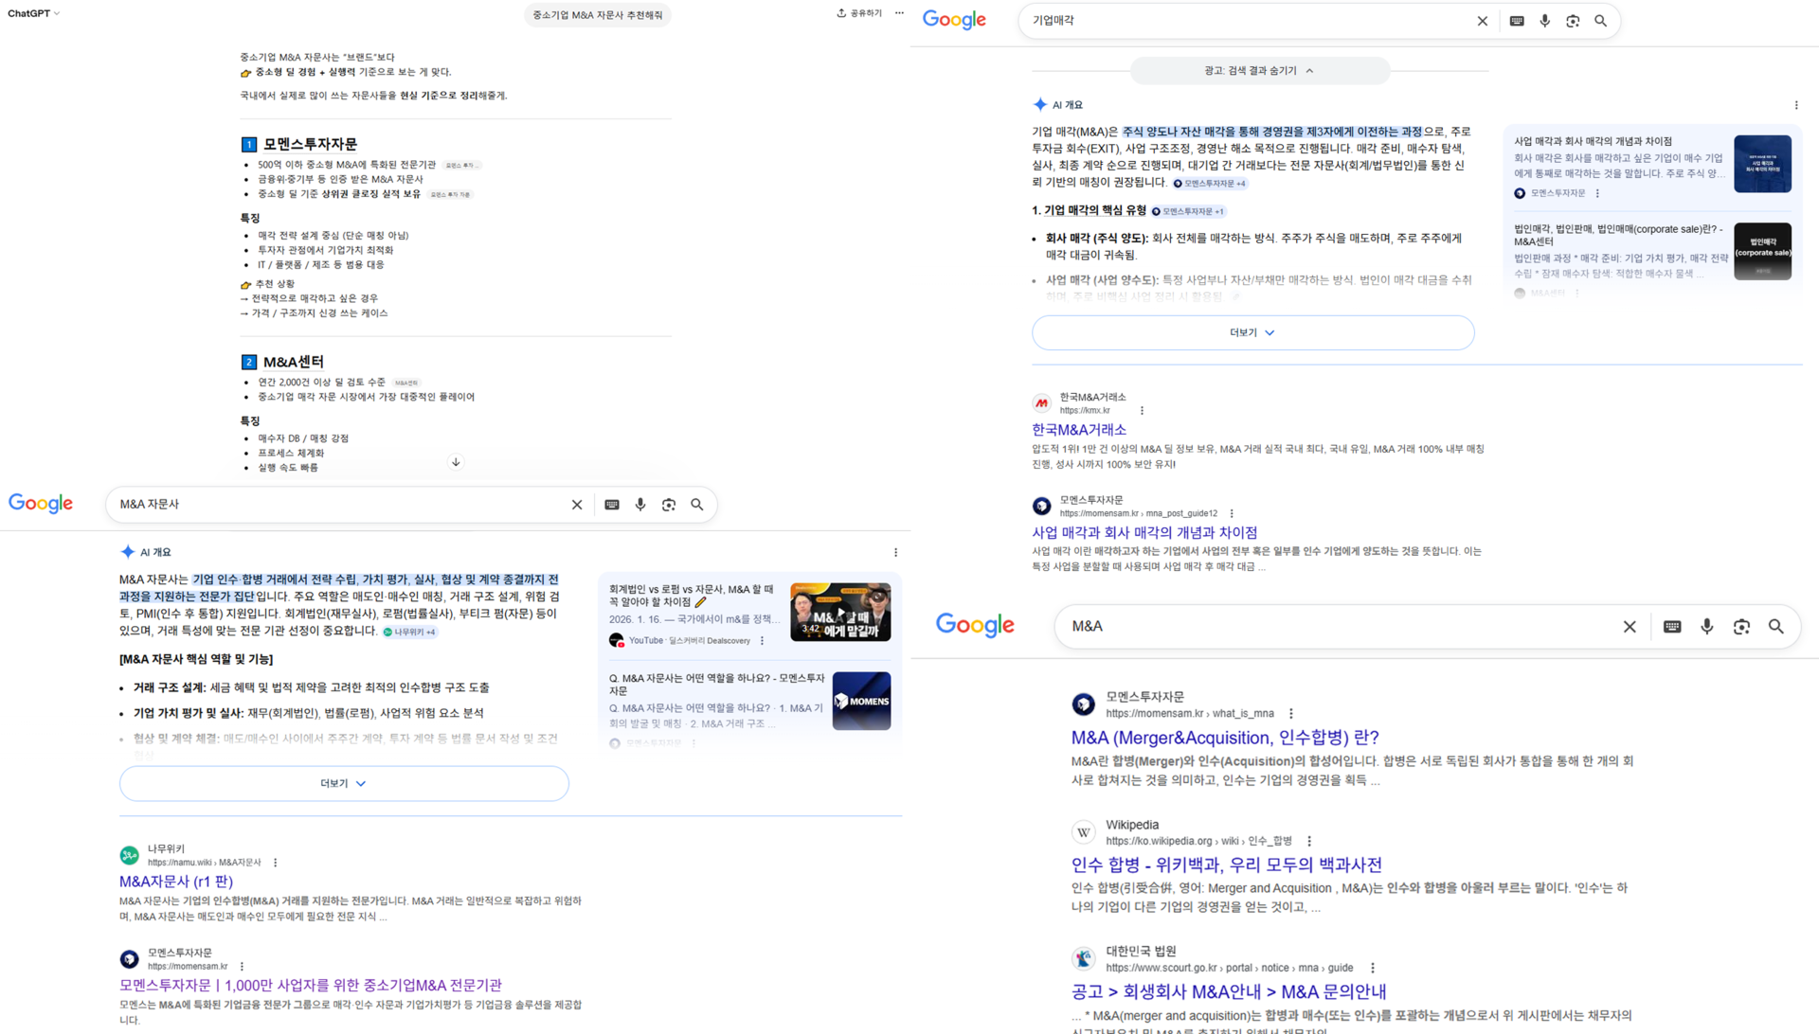Click the scroll-down arrow in ChatGPT chat

456,461
